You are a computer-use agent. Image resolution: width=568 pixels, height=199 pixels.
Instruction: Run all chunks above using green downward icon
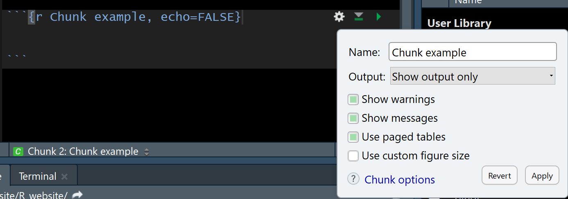click(x=359, y=17)
